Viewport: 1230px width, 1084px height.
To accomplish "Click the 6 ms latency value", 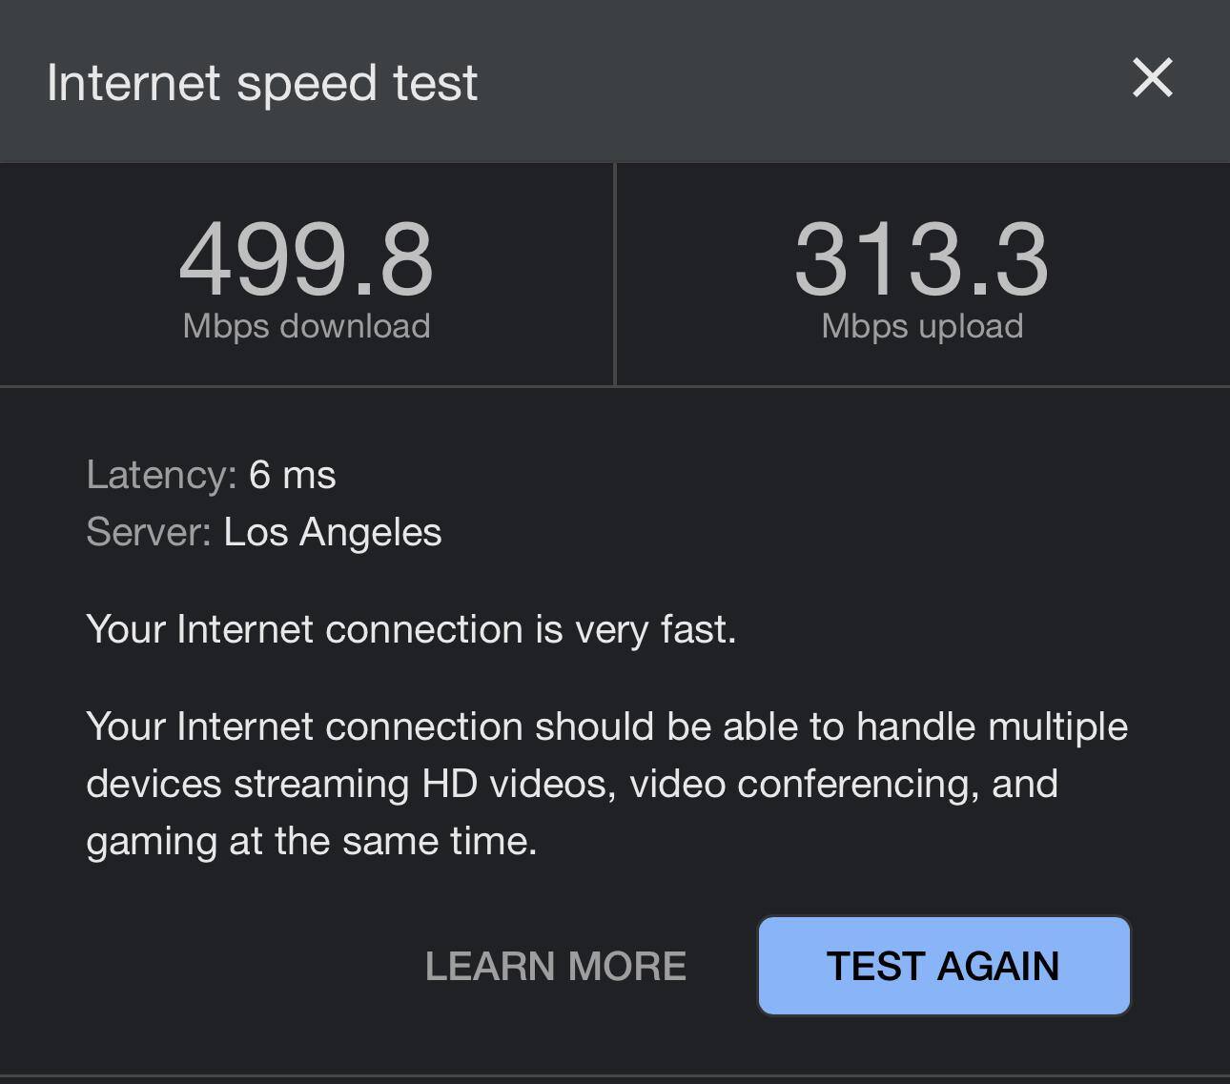I will click(292, 475).
